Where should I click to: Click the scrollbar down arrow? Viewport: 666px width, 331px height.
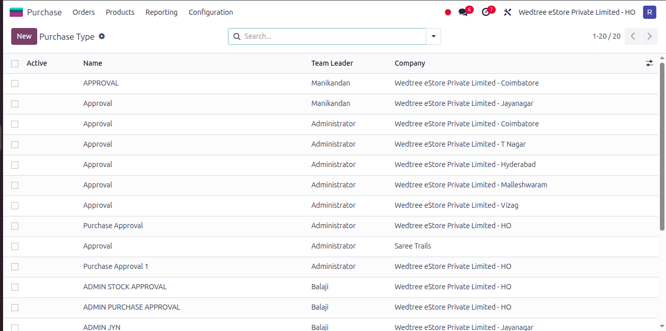pos(662,325)
